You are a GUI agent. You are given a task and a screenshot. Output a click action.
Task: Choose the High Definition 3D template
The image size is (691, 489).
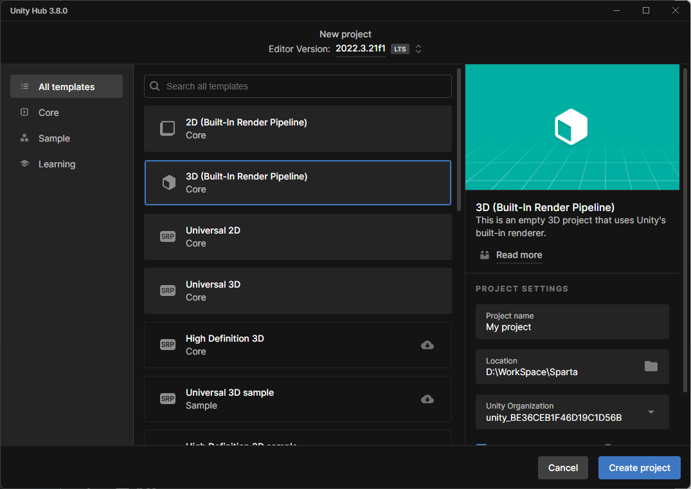[x=298, y=345]
